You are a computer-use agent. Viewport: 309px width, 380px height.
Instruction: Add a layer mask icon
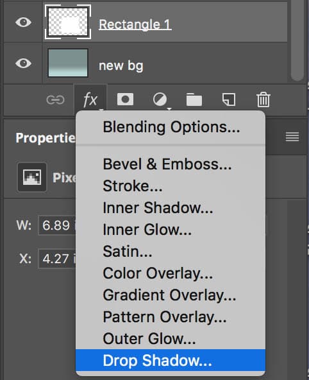coord(125,99)
